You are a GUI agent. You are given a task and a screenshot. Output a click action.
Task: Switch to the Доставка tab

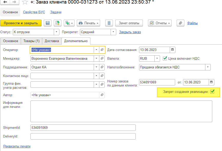point(52,41)
